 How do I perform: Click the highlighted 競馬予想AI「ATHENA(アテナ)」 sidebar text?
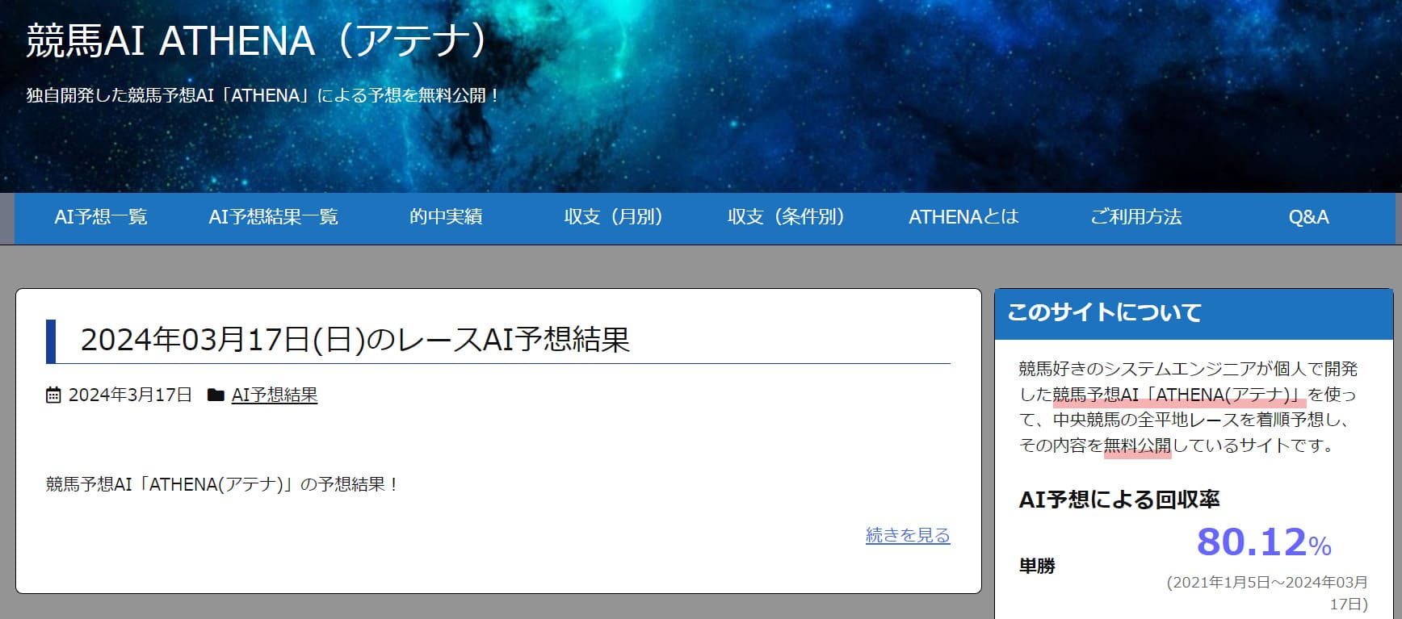click(x=1180, y=395)
